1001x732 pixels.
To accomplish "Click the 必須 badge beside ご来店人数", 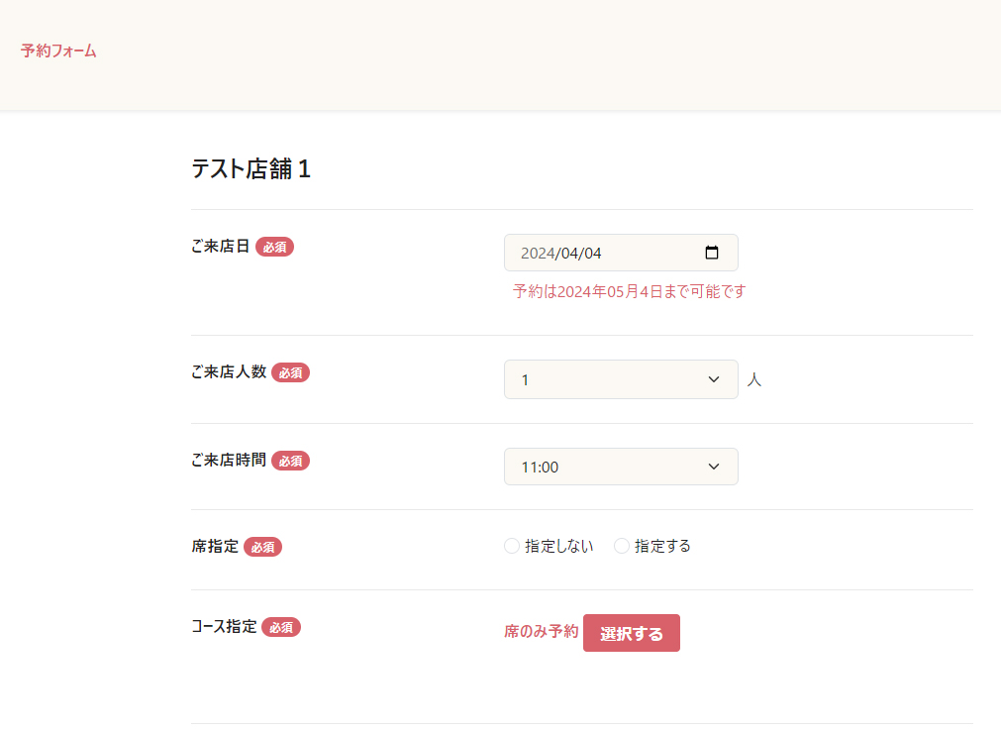I will point(290,372).
